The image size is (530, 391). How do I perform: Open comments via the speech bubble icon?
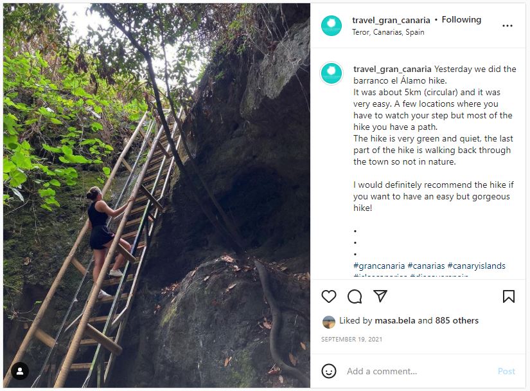(x=355, y=296)
